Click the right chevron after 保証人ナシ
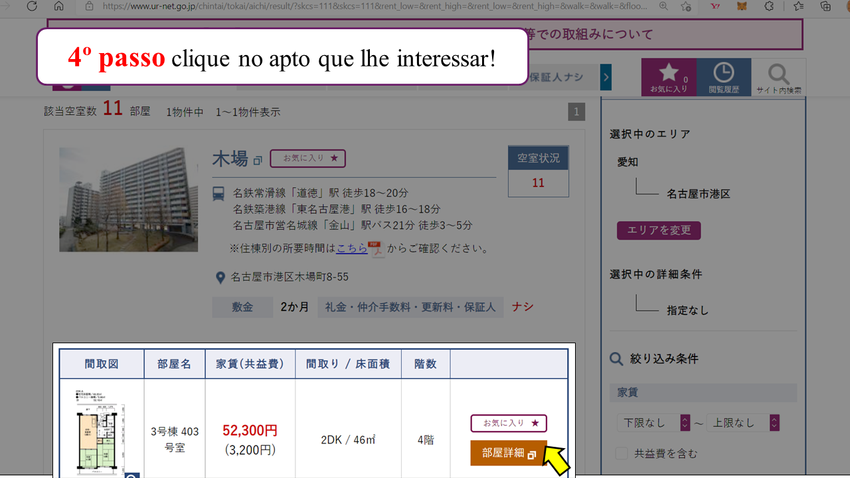The image size is (850, 478). coord(606,78)
